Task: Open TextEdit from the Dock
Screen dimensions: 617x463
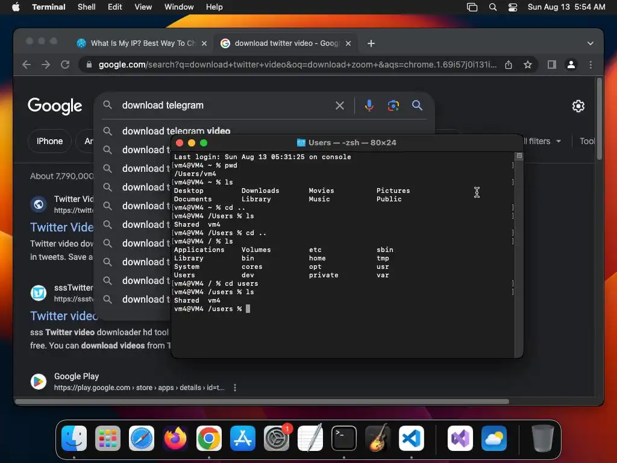Action: (310, 438)
